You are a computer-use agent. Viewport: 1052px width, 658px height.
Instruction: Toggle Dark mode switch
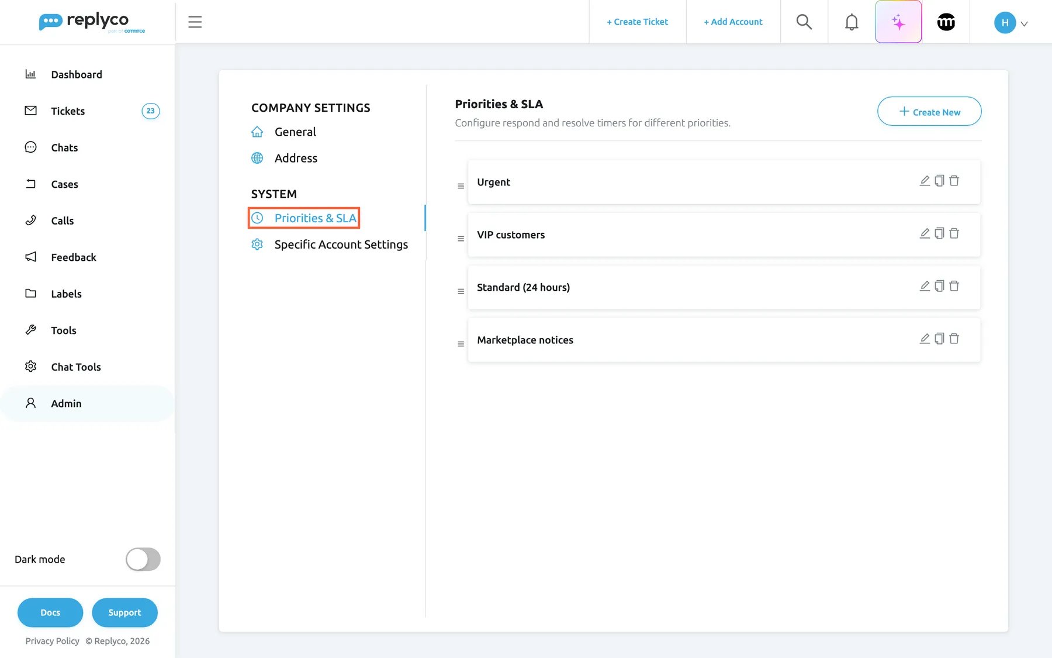(143, 559)
